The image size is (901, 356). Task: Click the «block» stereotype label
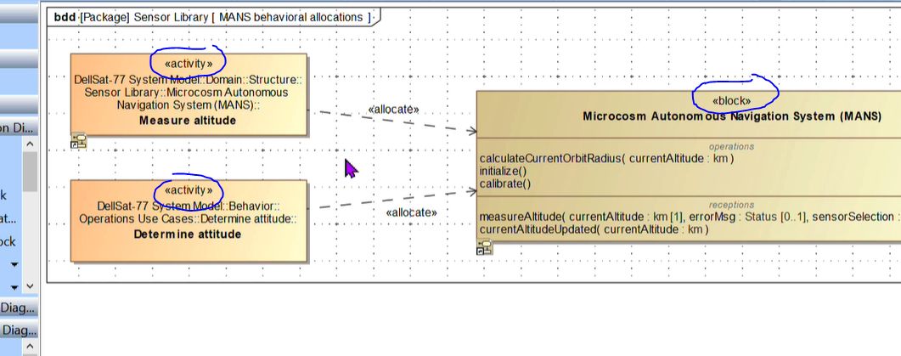pos(731,101)
